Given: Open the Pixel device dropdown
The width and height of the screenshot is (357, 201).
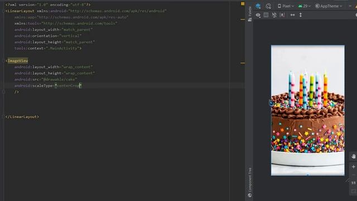Looking at the screenshot, I should click(x=286, y=6).
